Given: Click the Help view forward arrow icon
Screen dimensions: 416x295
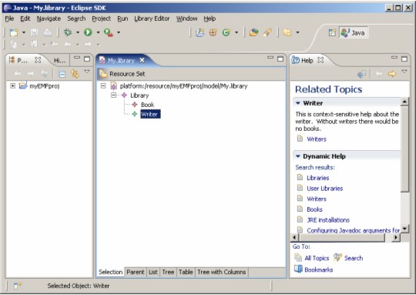Looking at the screenshot, I should pos(392,74).
